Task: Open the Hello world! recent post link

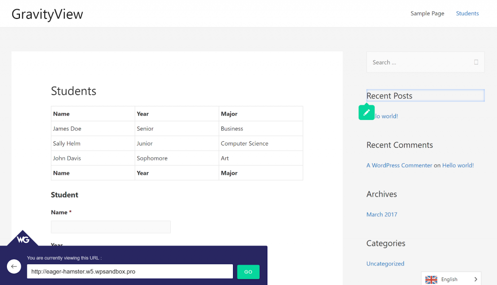Action: pos(386,116)
